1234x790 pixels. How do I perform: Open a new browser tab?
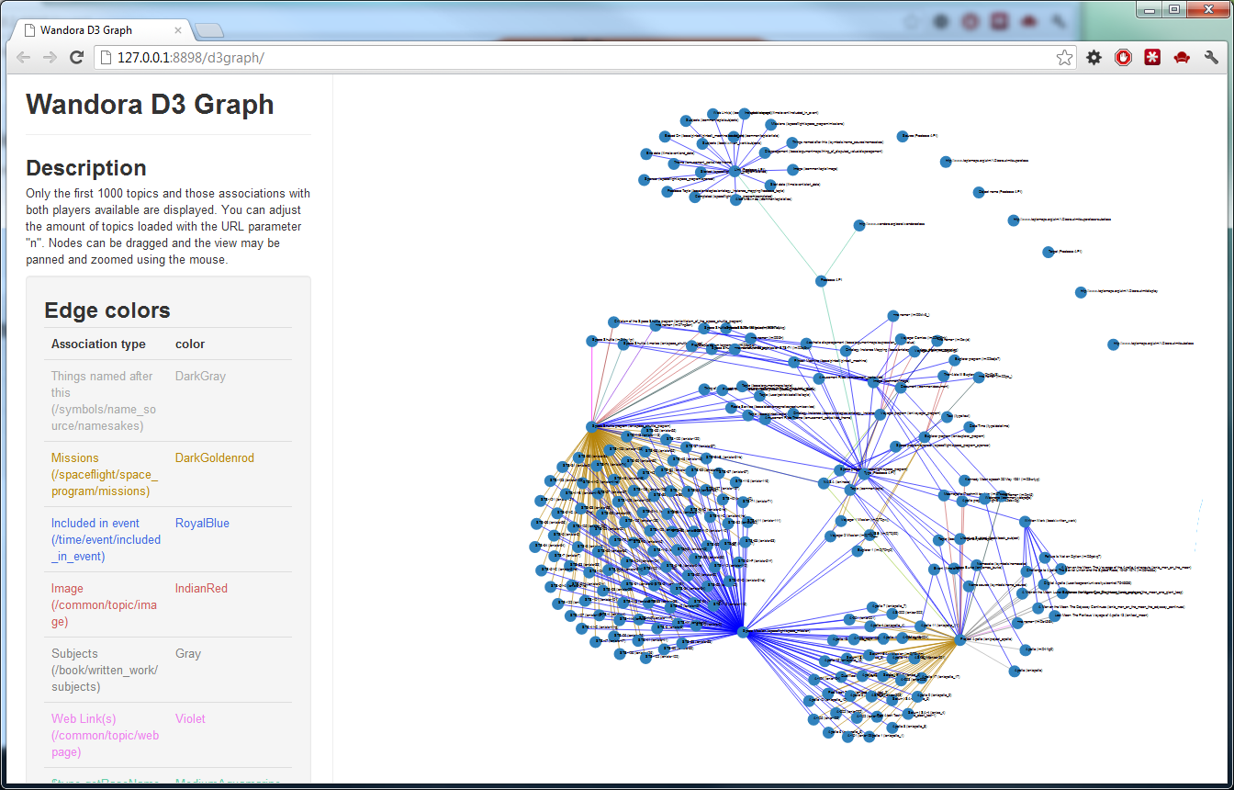click(208, 30)
